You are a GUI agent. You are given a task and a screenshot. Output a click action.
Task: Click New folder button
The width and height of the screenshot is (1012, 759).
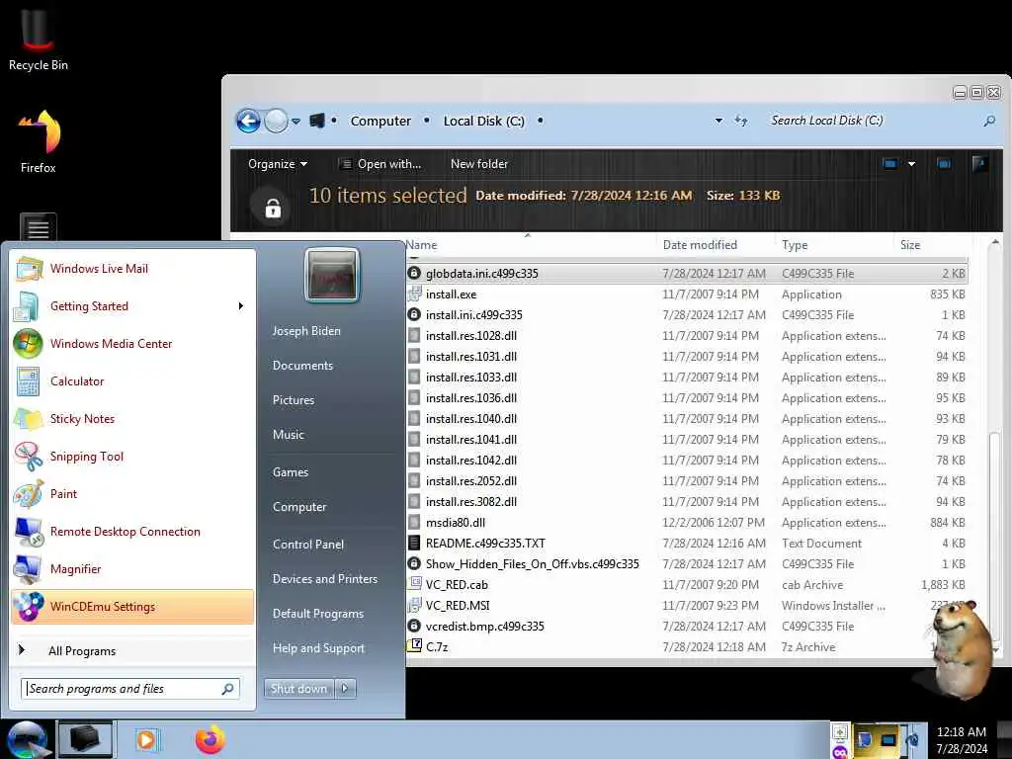[x=479, y=164]
